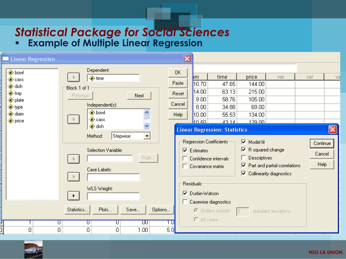The image size is (346, 259).
Task: Select the dish variable in source list
Action: [x=16, y=86]
